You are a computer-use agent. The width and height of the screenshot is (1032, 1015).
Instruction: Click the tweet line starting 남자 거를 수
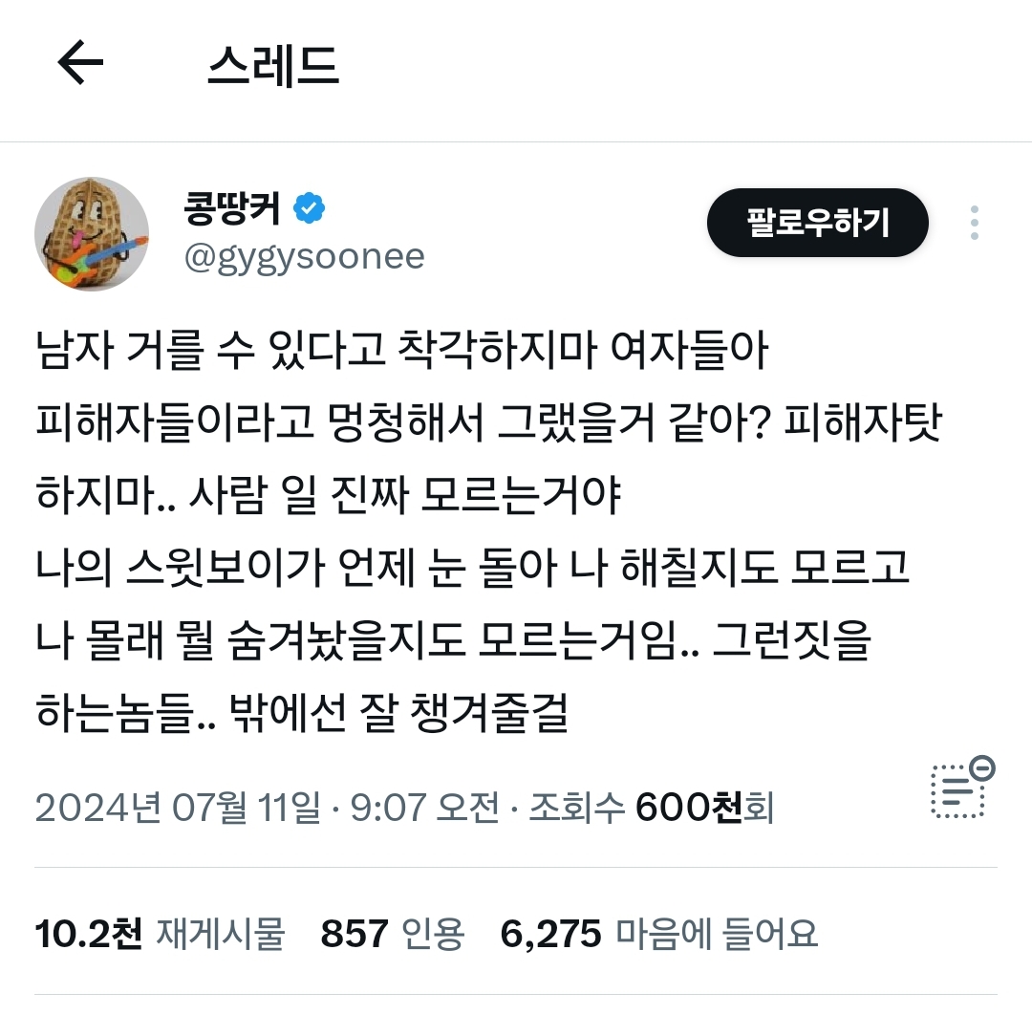coord(402,349)
